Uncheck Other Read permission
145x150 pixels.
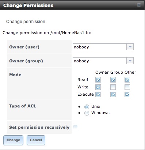click(127, 80)
